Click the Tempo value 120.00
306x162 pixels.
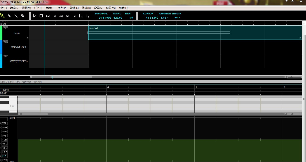coord(118,18)
